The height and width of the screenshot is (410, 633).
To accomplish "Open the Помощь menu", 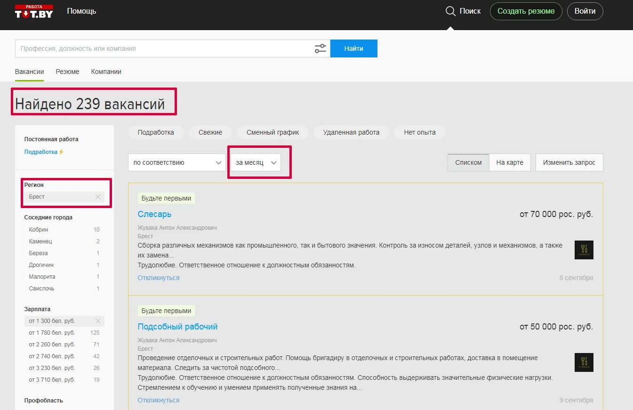I will (81, 11).
